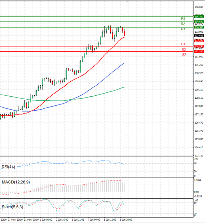
Task: Click the R2 resistance label
Action: coord(183,24)
